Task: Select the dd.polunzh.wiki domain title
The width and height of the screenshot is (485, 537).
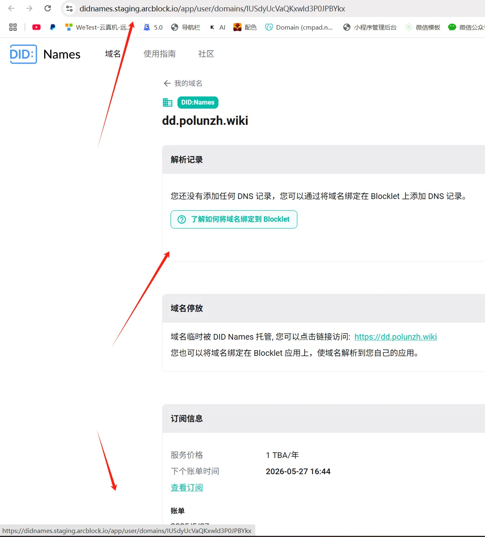Action: point(205,121)
